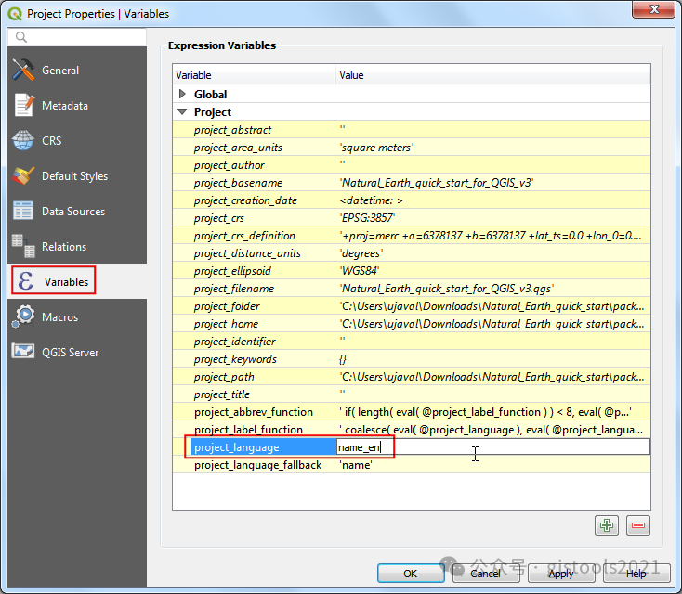This screenshot has width=682, height=594.
Task: Click the CRS globe icon
Action: 23,140
